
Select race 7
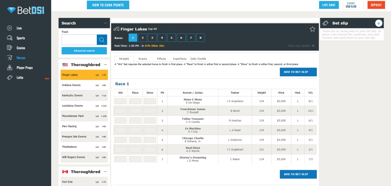point(191,38)
